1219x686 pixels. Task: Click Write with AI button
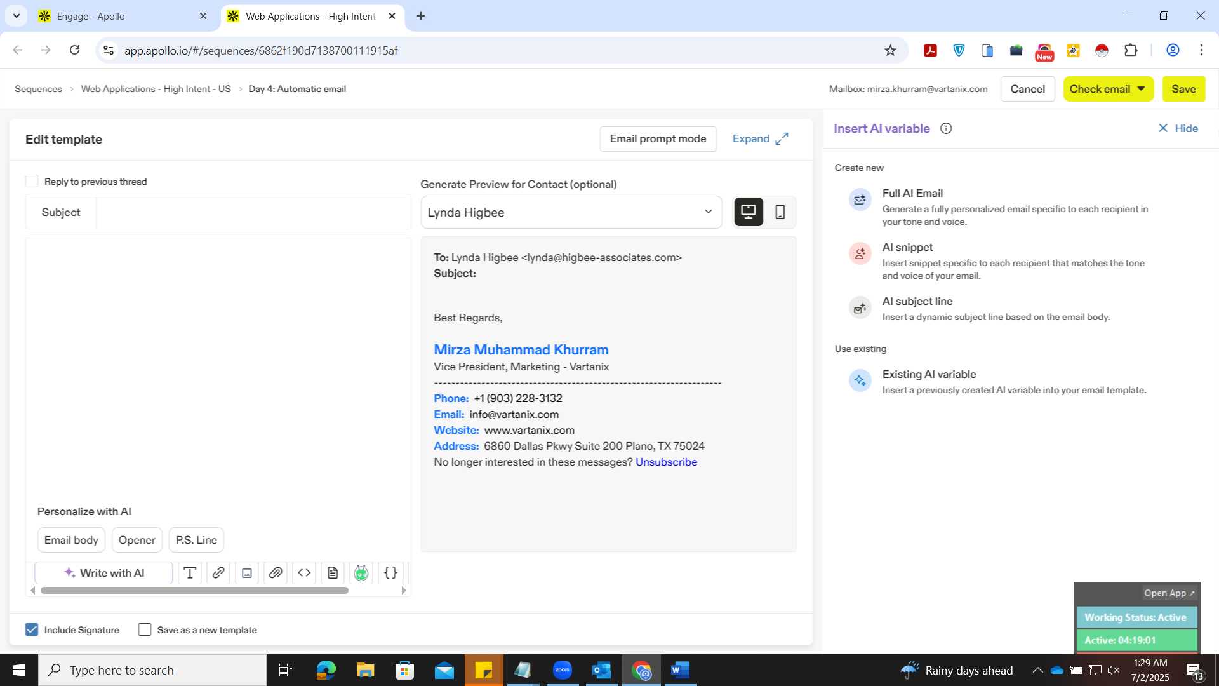tap(104, 573)
